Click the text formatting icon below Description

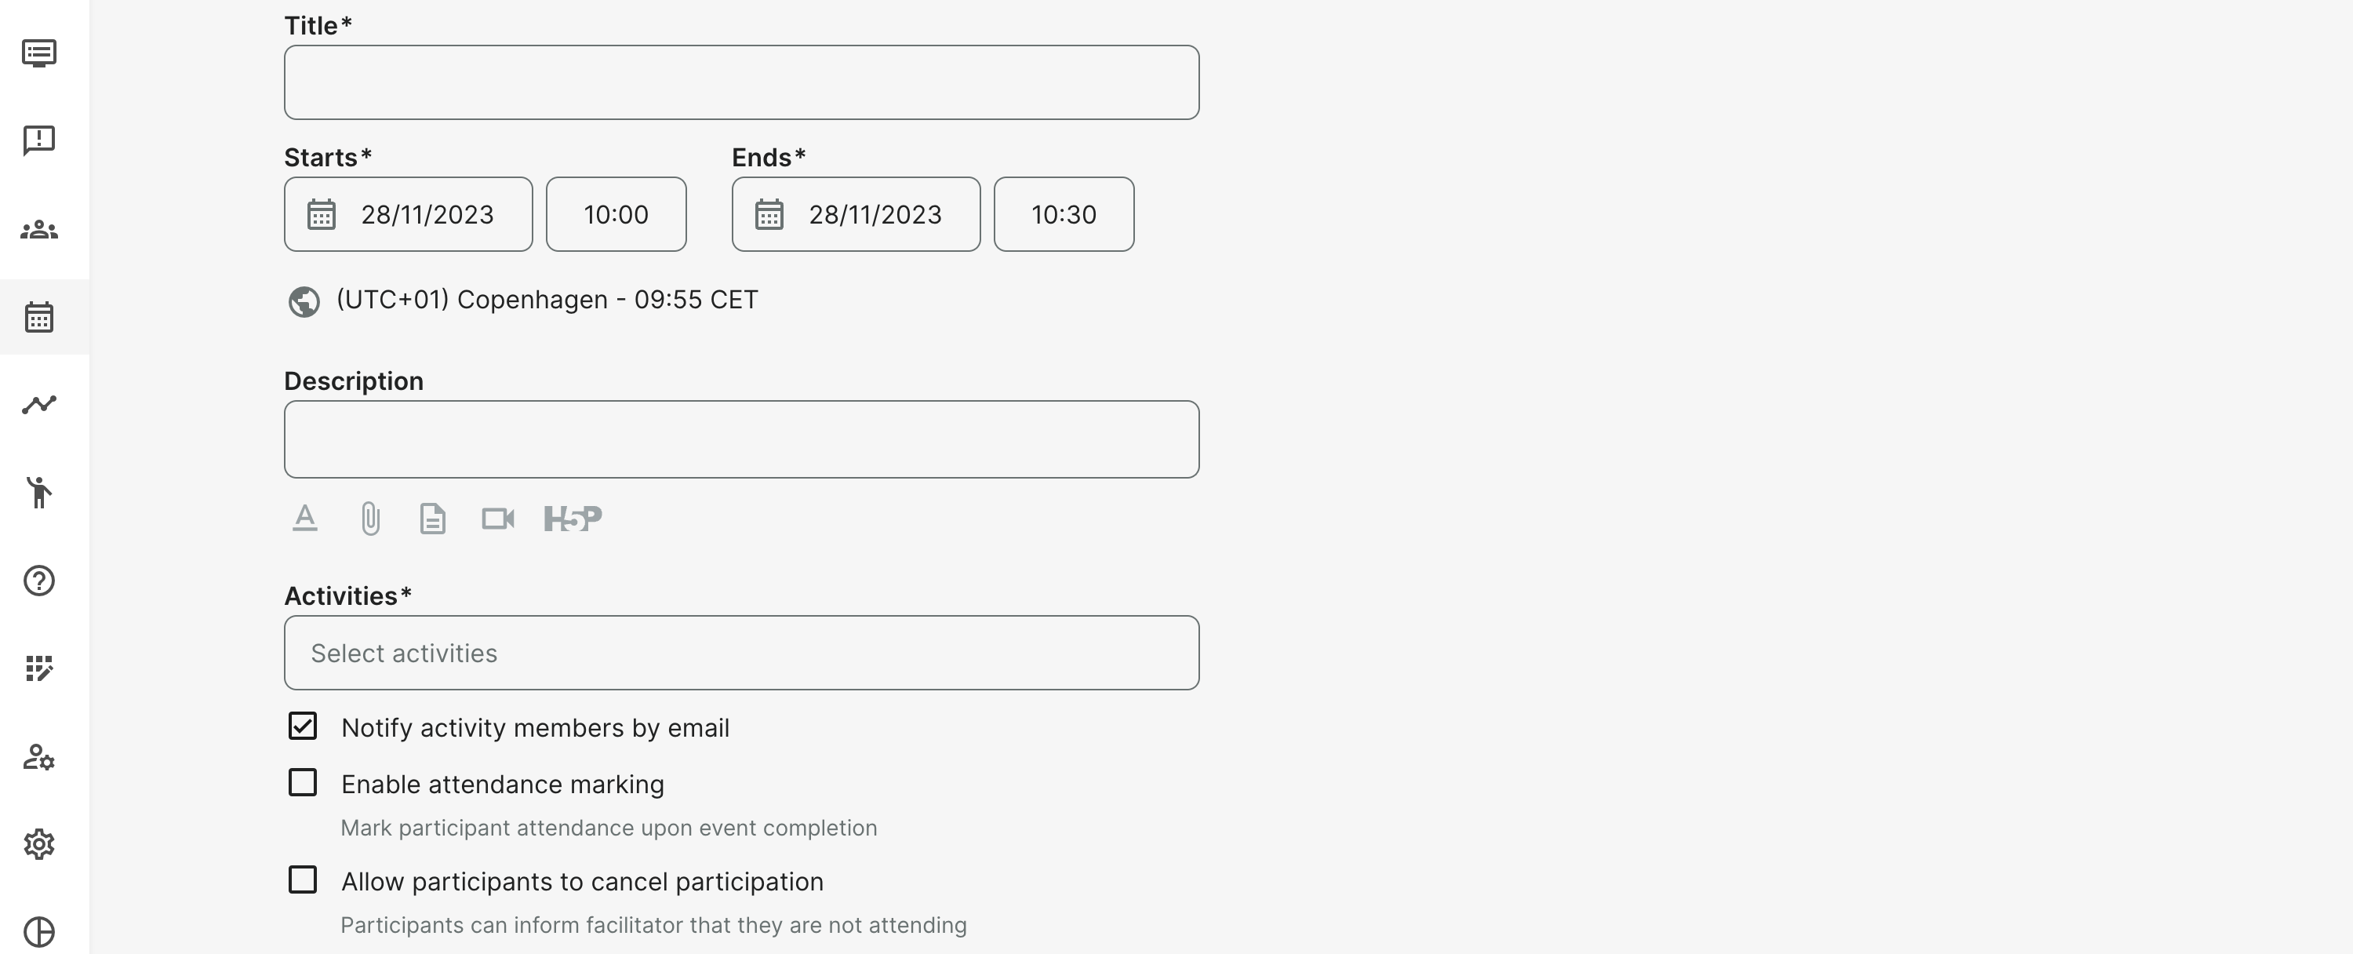305,518
